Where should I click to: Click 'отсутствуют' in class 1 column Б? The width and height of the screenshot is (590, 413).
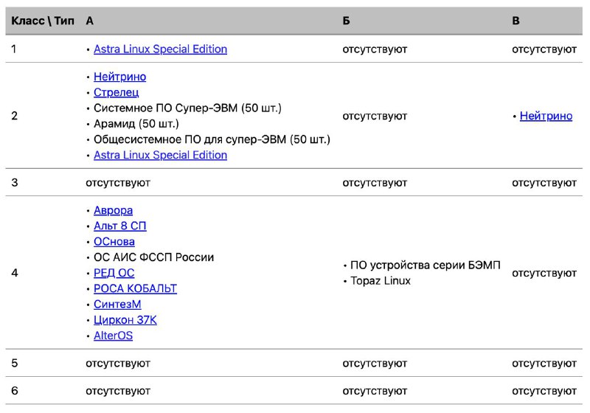point(375,49)
